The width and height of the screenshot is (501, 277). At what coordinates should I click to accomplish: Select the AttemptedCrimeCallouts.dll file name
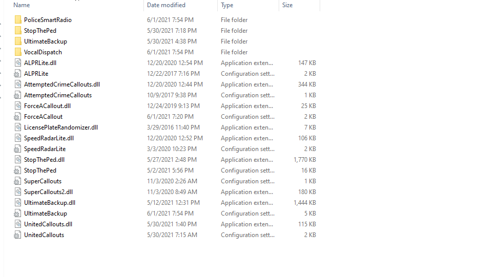62,84
